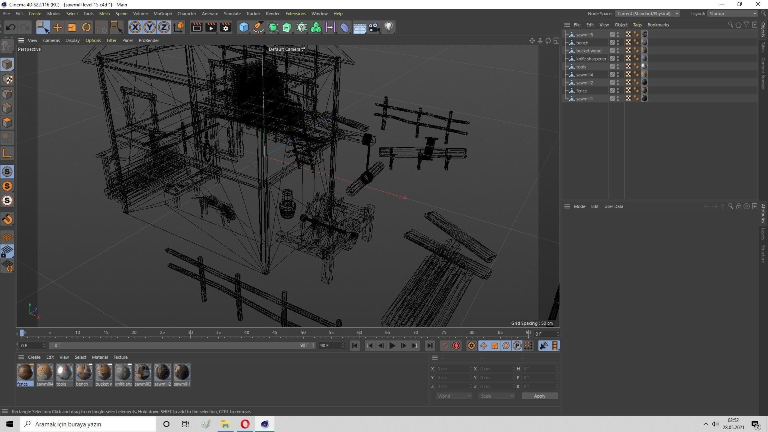Viewport: 768px width, 432px height.
Task: Go to start of timeline
Action: coord(354,346)
